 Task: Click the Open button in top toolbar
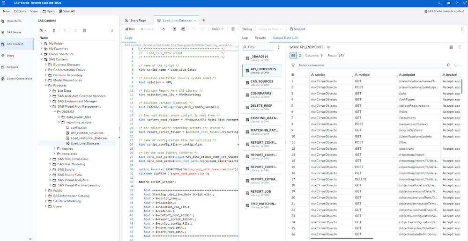48,11
